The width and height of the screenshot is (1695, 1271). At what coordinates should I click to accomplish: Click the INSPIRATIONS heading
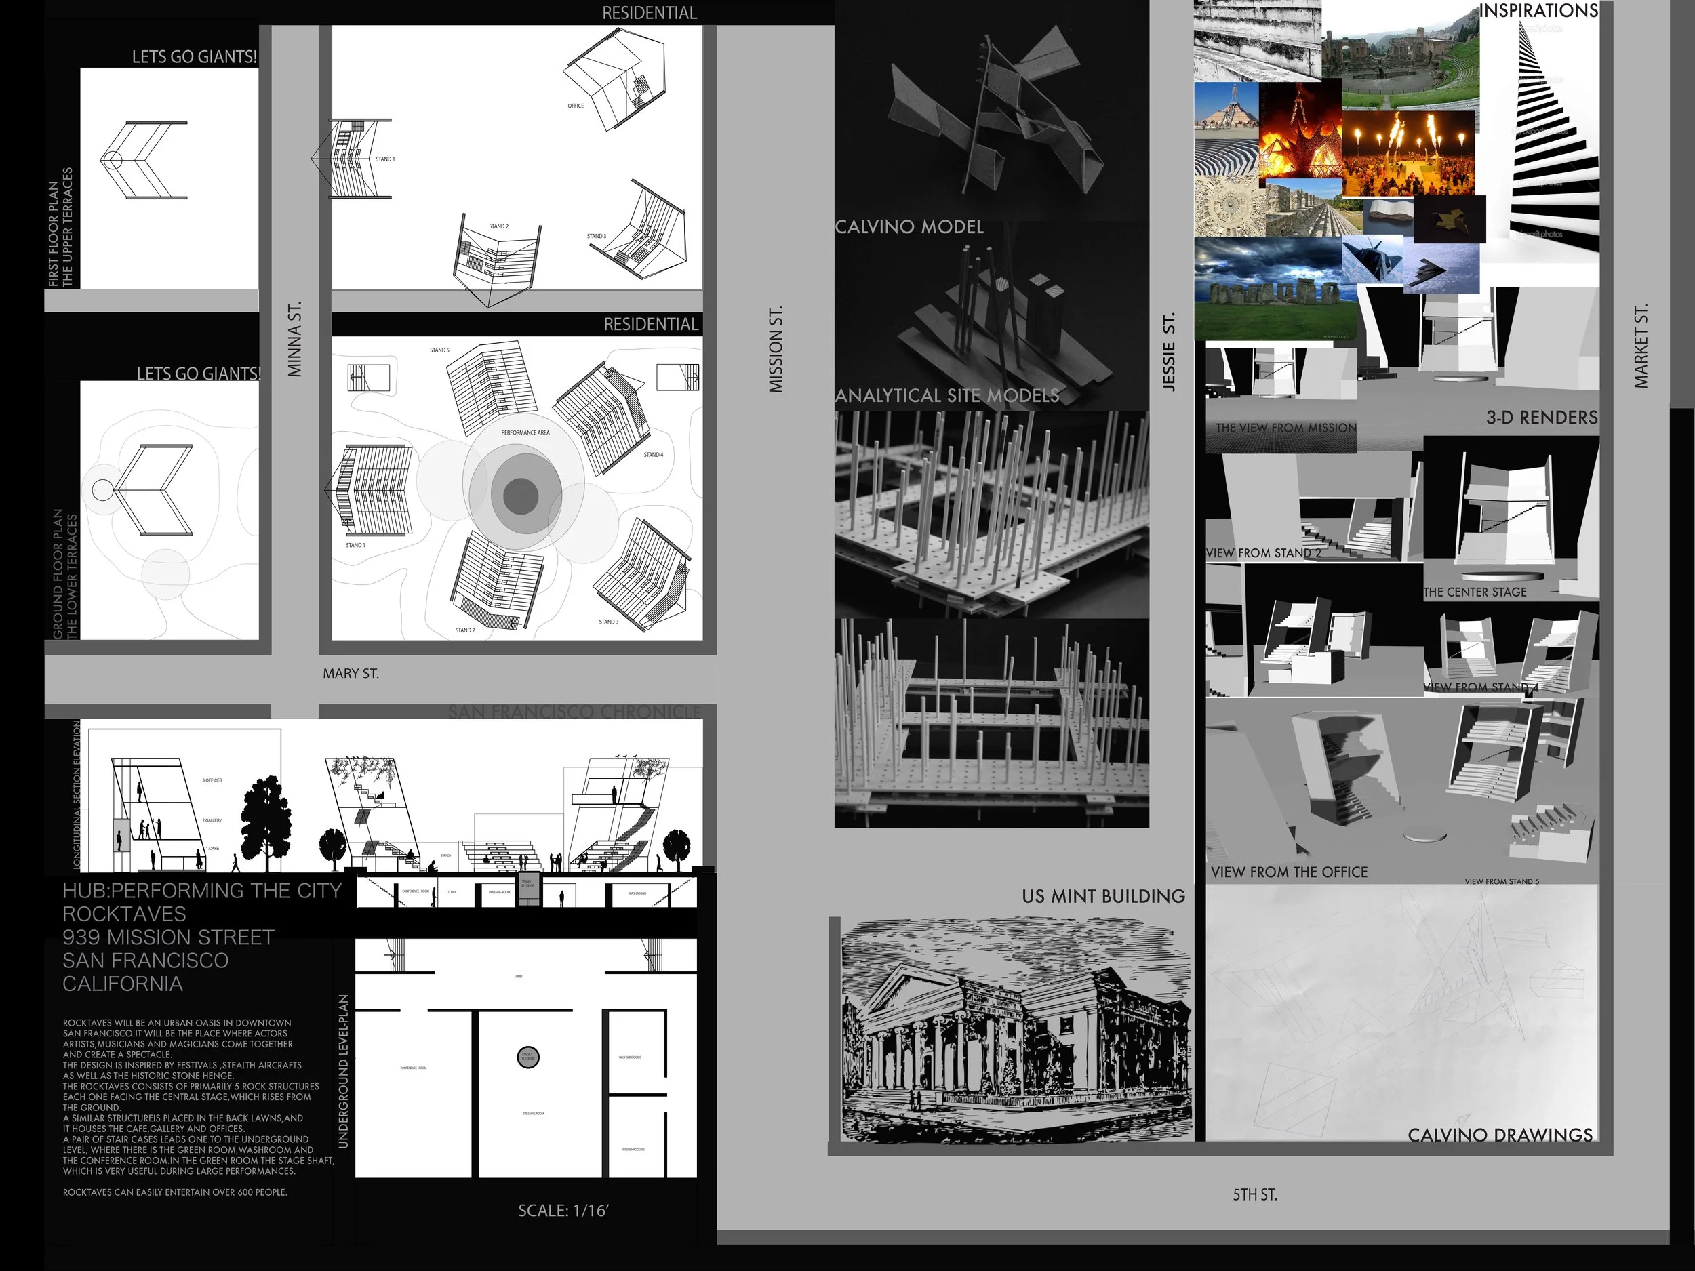click(1538, 11)
